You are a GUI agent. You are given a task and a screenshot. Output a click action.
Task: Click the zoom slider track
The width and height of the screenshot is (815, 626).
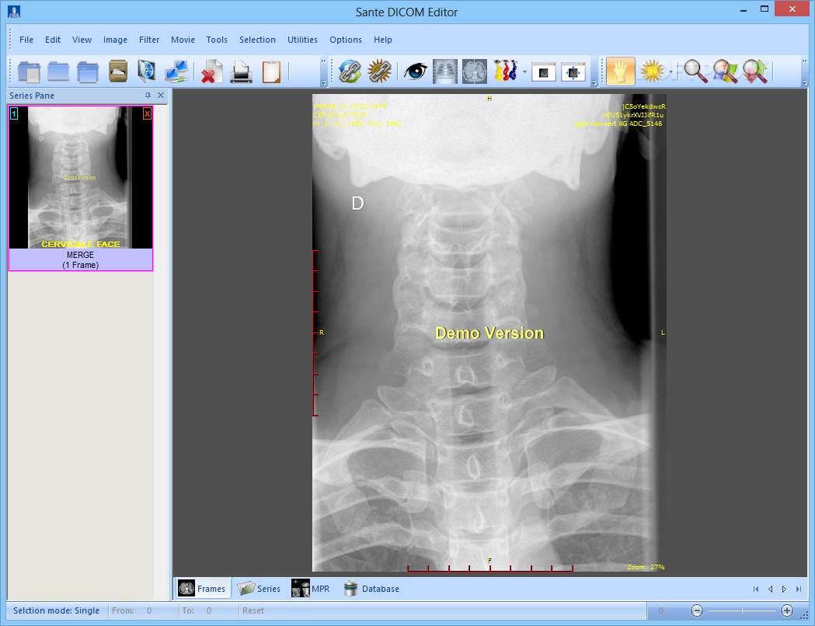(742, 610)
